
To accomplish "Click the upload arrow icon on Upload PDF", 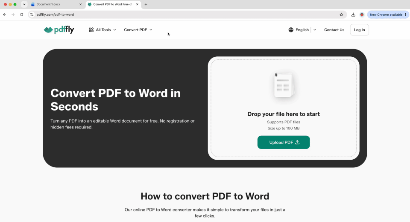I will [x=297, y=142].
